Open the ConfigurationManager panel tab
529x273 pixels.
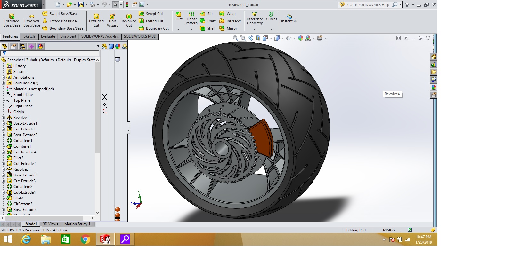(x=22, y=46)
